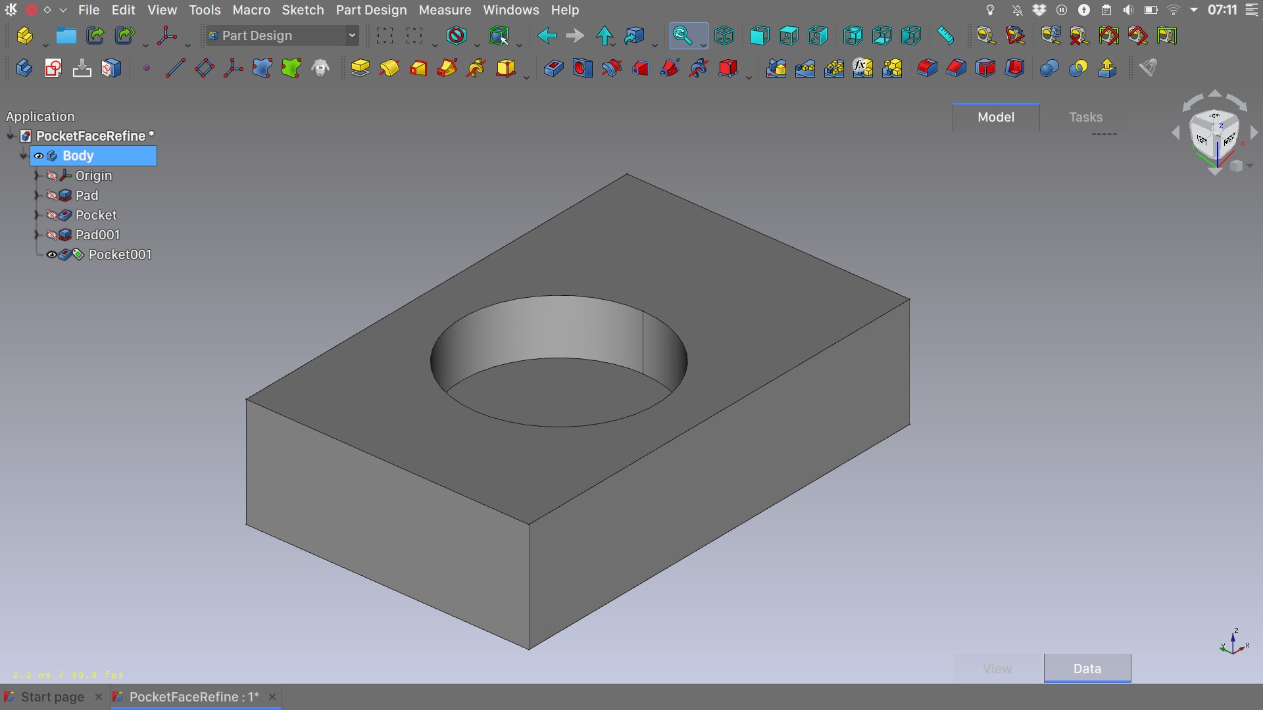Open the Measure menu

point(445,10)
